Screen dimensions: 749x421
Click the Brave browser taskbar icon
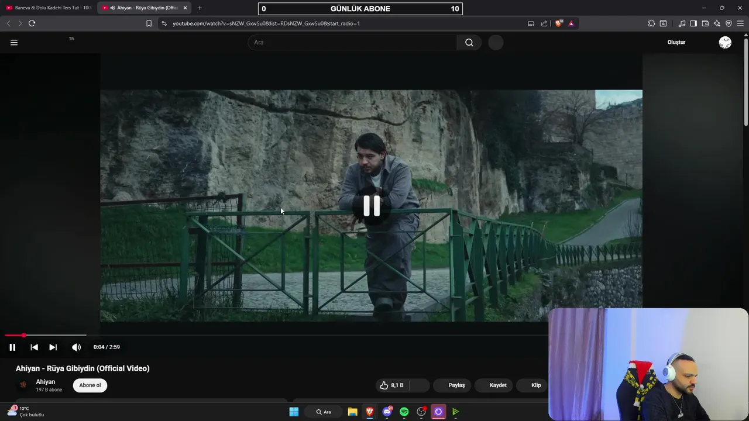point(370,412)
